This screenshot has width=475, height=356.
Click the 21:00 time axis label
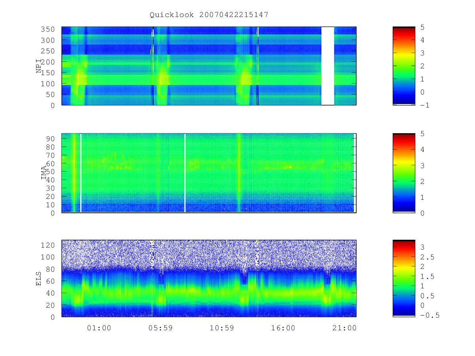click(x=344, y=328)
